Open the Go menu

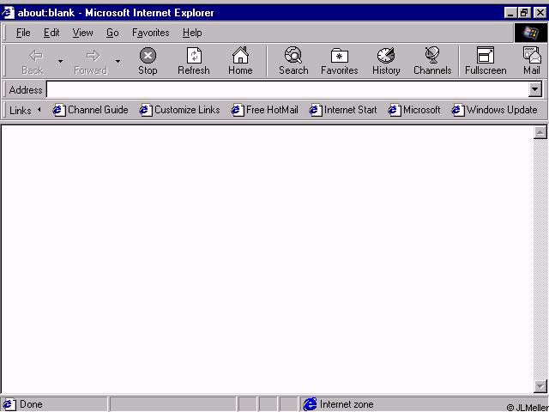pyautogui.click(x=112, y=33)
